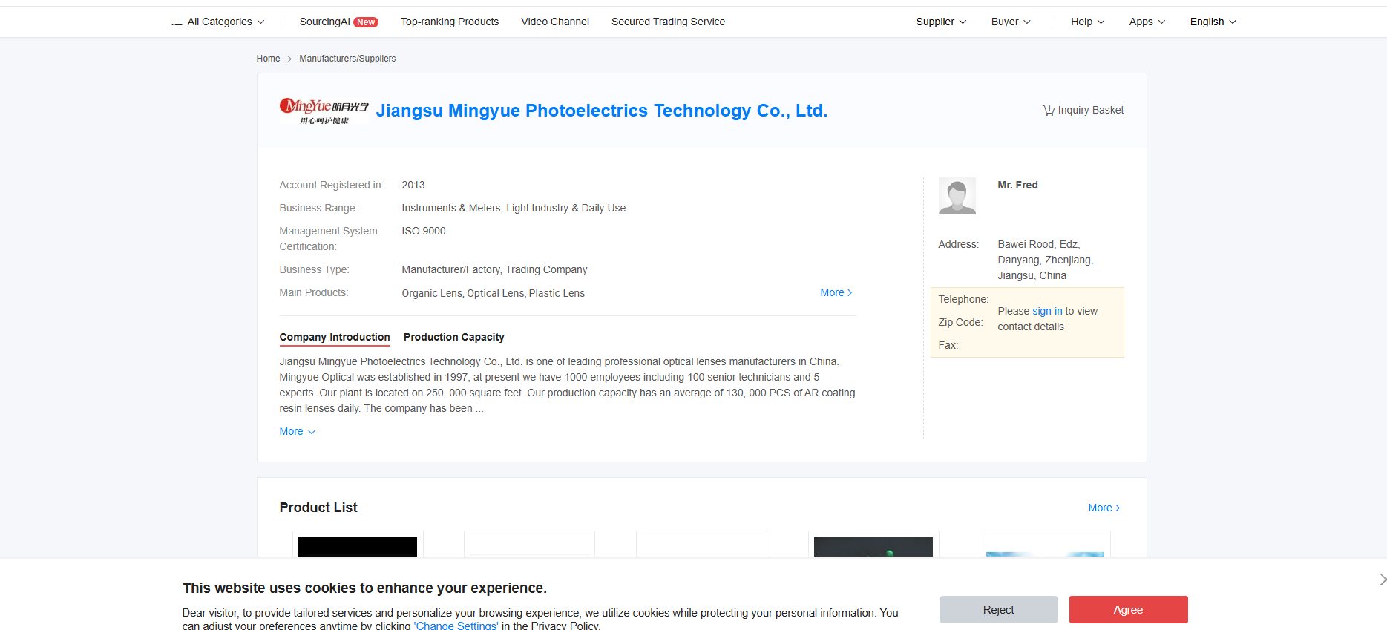Click the Home breadcrumb link
1387x630 pixels.
pyautogui.click(x=268, y=59)
